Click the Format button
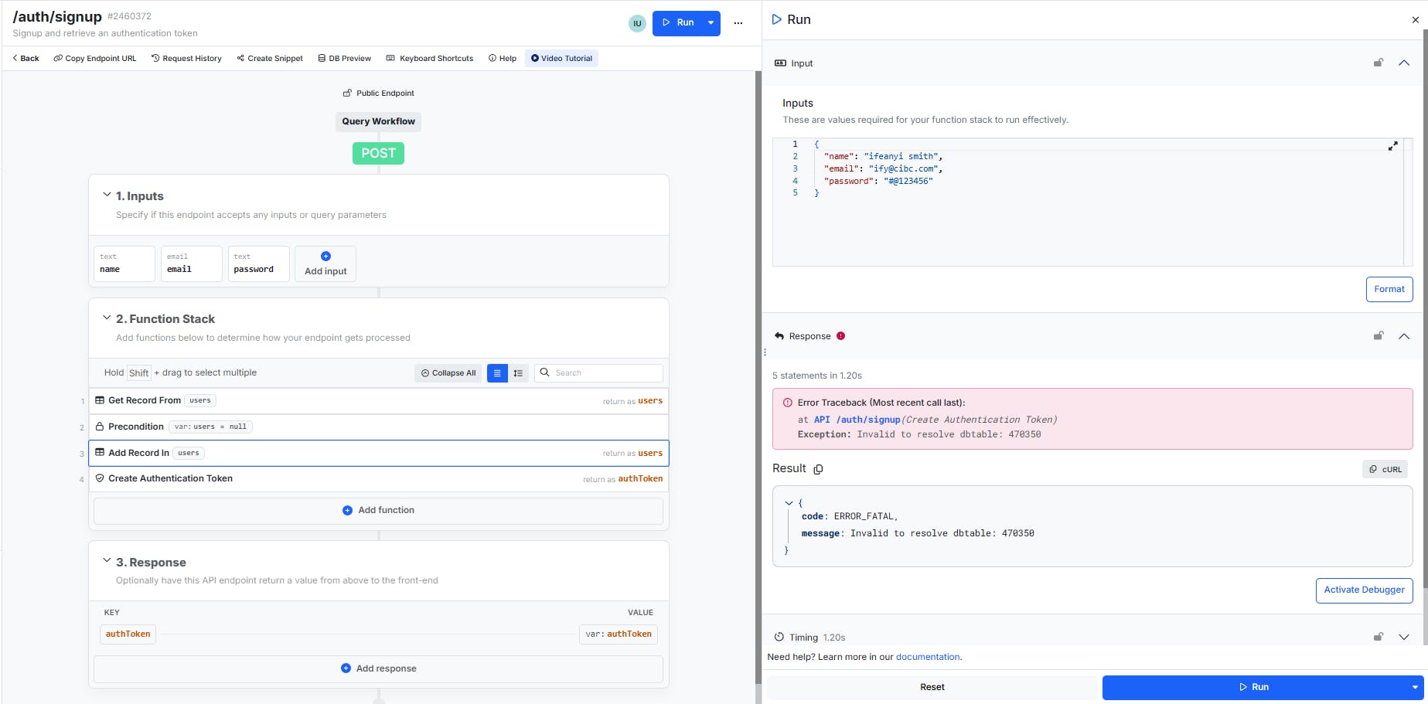1428x704 pixels. pyautogui.click(x=1389, y=289)
